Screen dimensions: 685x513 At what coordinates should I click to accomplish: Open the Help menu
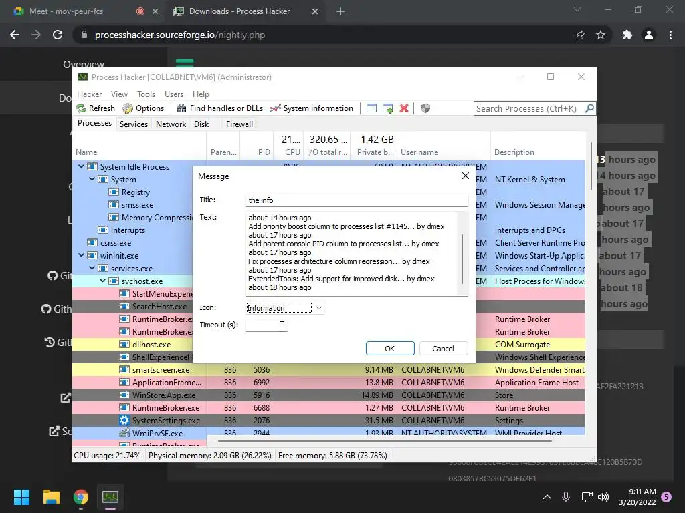click(x=201, y=94)
